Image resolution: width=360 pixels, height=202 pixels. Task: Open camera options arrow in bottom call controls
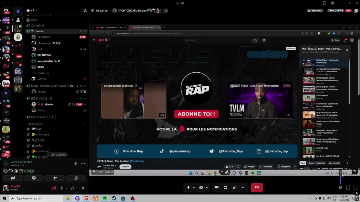point(207,187)
